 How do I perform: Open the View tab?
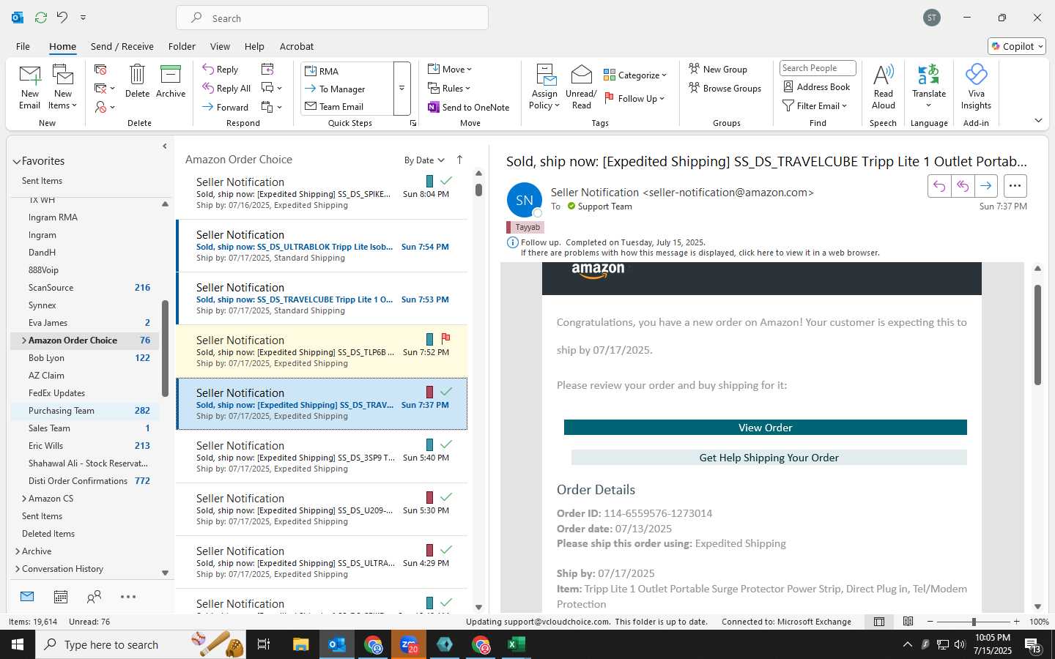220,46
